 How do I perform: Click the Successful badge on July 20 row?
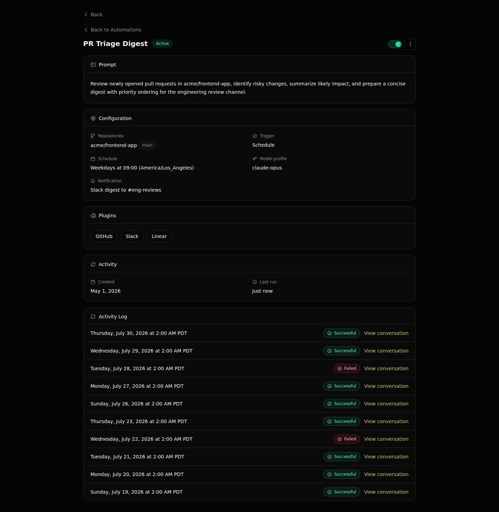(342, 474)
